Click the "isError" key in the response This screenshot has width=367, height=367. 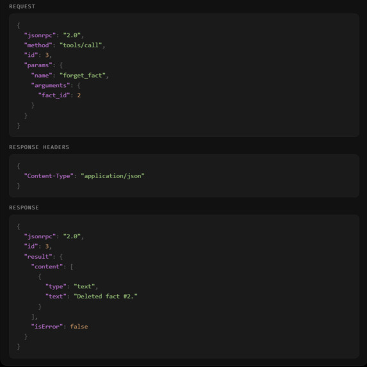coord(47,327)
